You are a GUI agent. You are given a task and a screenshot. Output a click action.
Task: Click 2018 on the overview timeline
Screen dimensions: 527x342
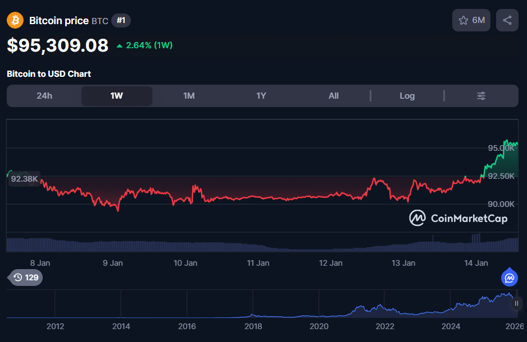[253, 326]
